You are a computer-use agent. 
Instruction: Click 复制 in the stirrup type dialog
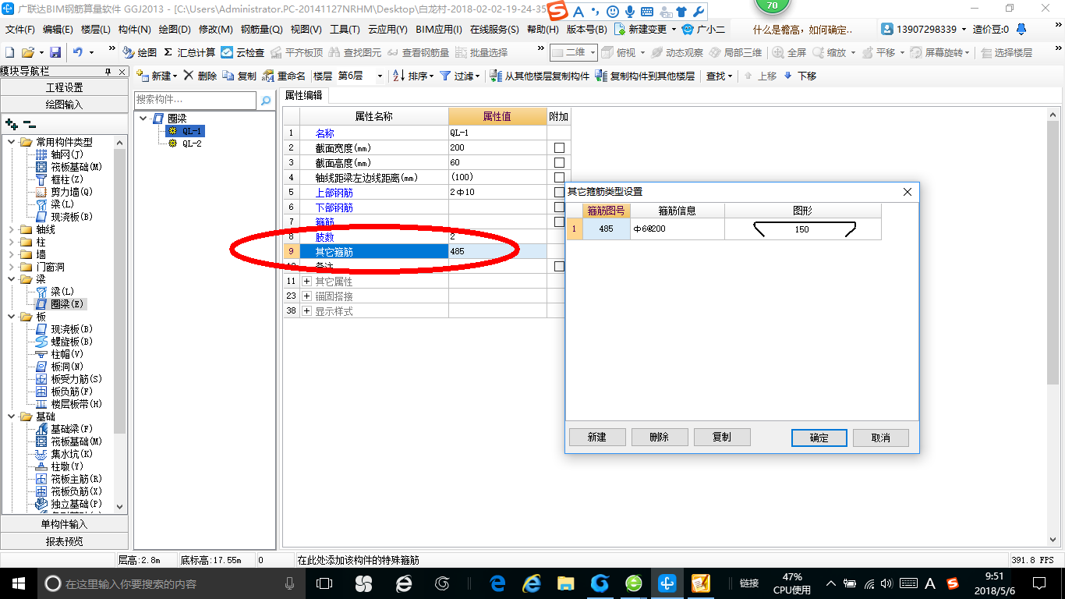[722, 437]
